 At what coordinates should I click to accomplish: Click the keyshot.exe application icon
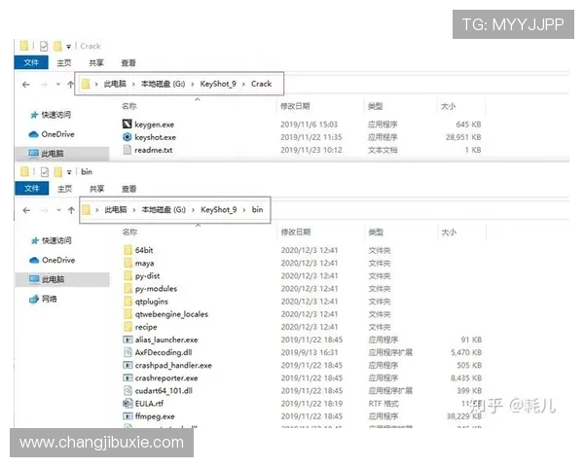tap(127, 137)
